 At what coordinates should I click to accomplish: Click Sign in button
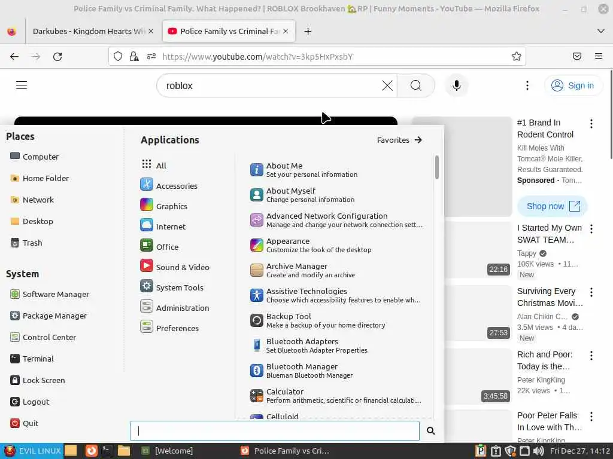coord(572,85)
